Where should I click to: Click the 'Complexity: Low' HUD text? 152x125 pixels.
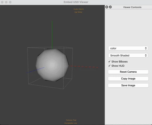71,123
